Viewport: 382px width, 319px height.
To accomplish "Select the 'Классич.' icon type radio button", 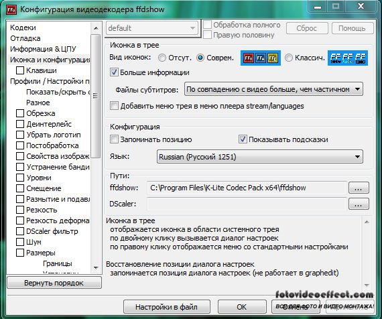I will coord(289,58).
